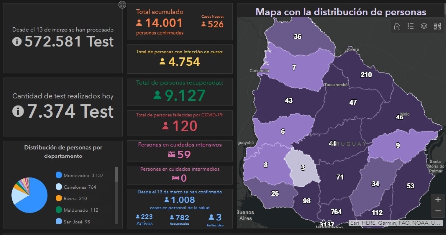Select the map region labeled 210
This screenshot has width=446, height=235.
(366, 75)
